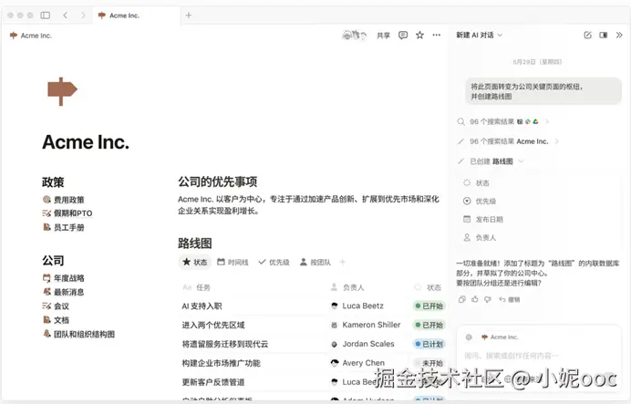Undo the AI changes (撤销)

[x=510, y=299]
